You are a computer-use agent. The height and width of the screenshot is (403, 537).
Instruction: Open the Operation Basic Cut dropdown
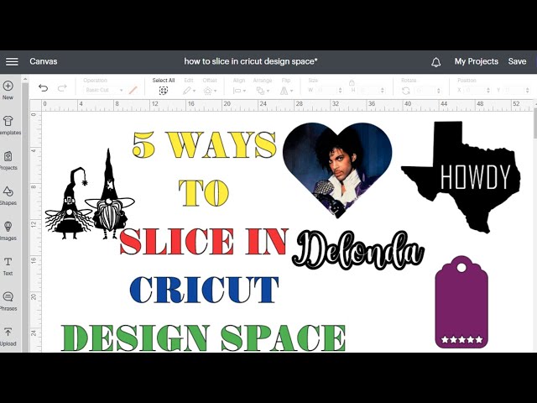coord(103,90)
